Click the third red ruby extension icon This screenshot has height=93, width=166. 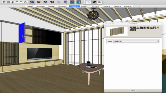45,2
